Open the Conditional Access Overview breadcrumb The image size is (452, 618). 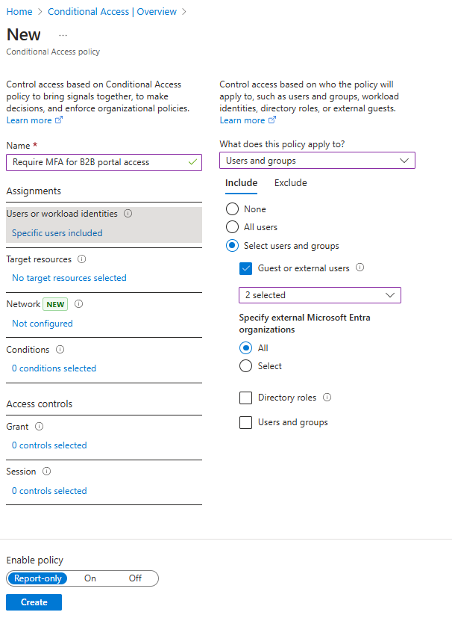click(112, 11)
